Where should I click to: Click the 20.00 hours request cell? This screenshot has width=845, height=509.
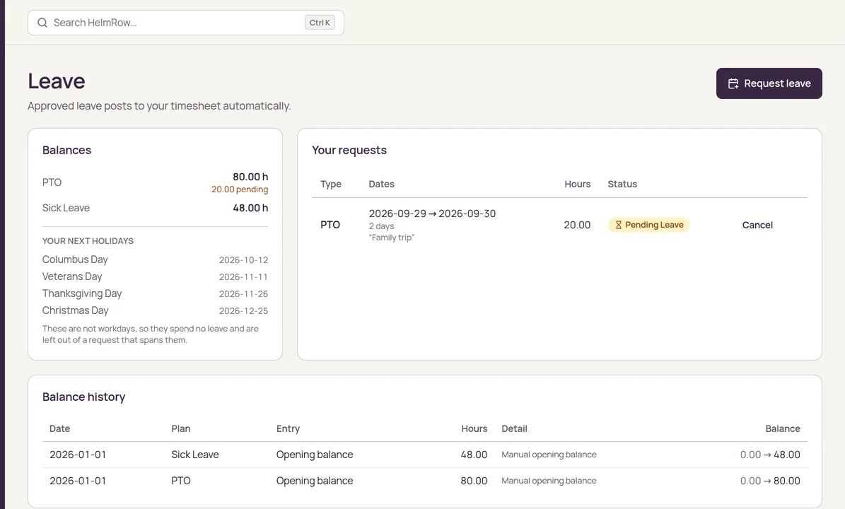point(577,225)
